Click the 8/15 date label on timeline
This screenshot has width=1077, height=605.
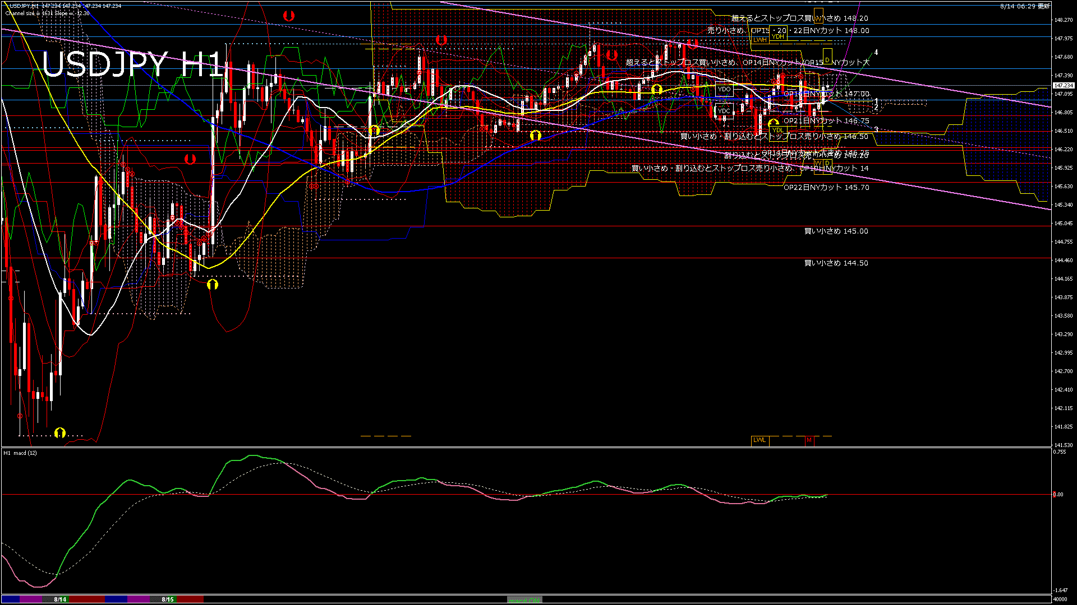tap(168, 599)
